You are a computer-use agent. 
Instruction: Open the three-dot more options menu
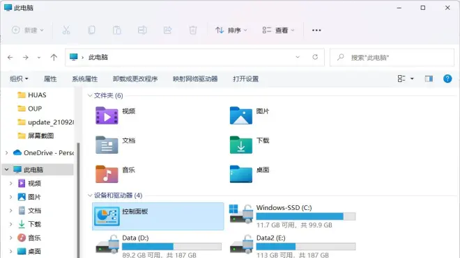tap(316, 30)
